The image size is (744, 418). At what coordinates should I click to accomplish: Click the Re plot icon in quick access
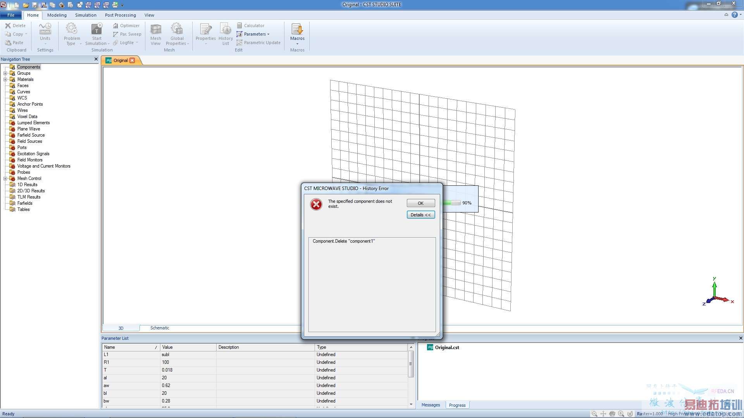point(97,5)
